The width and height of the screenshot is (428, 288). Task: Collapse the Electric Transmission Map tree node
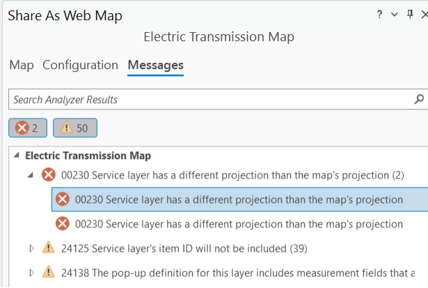(17, 156)
